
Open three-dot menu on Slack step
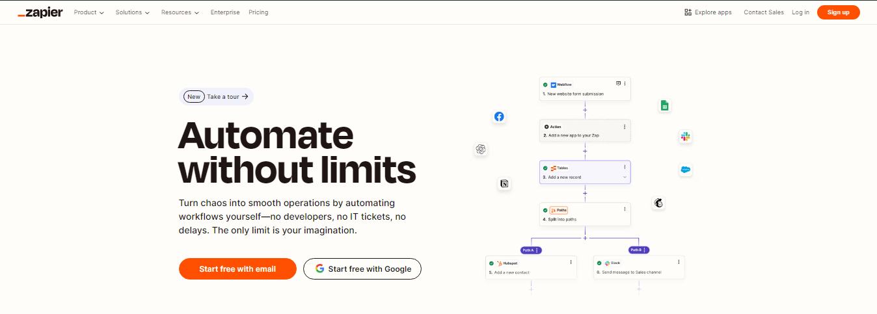(x=679, y=262)
